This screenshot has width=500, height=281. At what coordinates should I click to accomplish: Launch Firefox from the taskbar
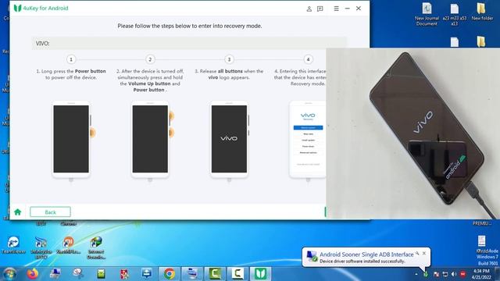tap(33, 274)
